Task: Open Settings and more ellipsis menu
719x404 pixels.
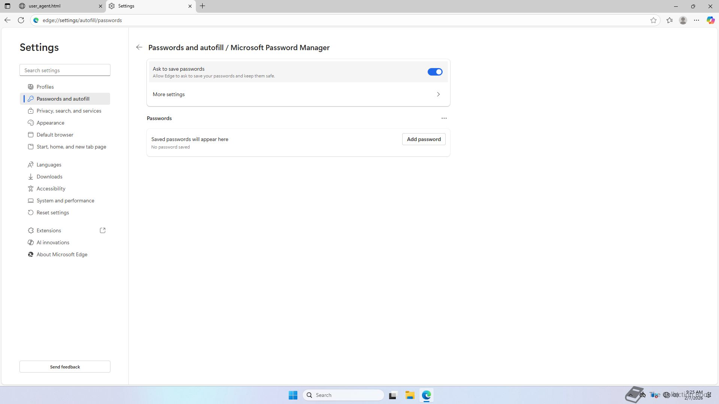Action: (x=697, y=20)
